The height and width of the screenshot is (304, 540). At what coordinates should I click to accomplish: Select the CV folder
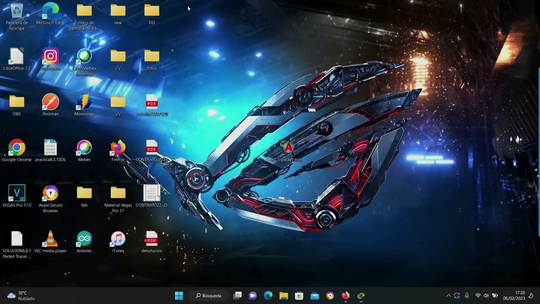coord(118,59)
